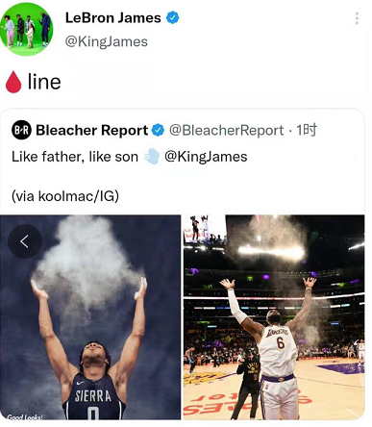The width and height of the screenshot is (372, 427).
Task: Click the Good Looks watermark on left photo
Action: [x=25, y=417]
